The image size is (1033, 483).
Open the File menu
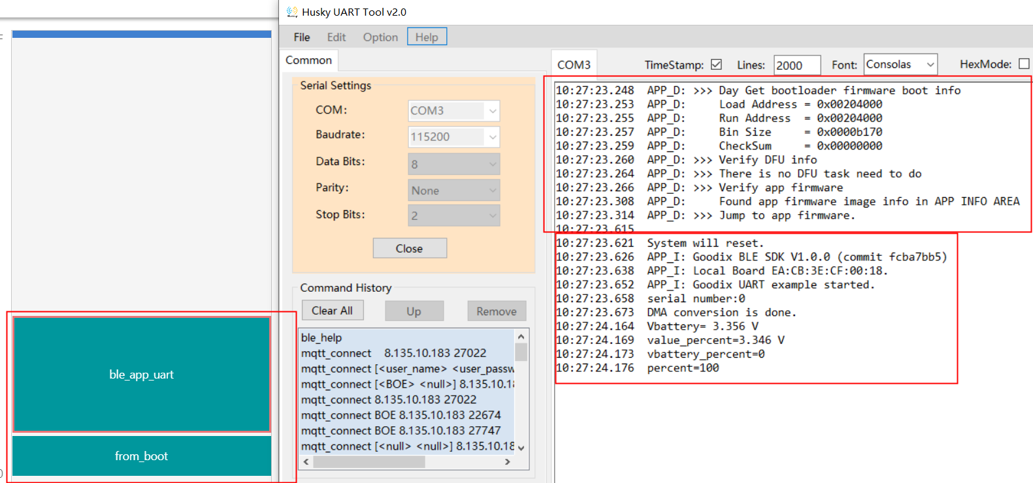[301, 37]
